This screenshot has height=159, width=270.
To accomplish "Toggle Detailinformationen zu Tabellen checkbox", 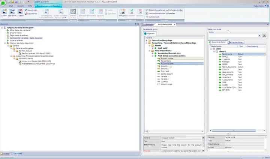I will point(147,13).
